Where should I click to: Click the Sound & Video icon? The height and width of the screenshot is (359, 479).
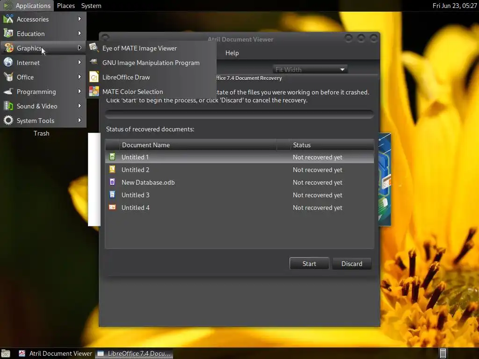point(8,106)
